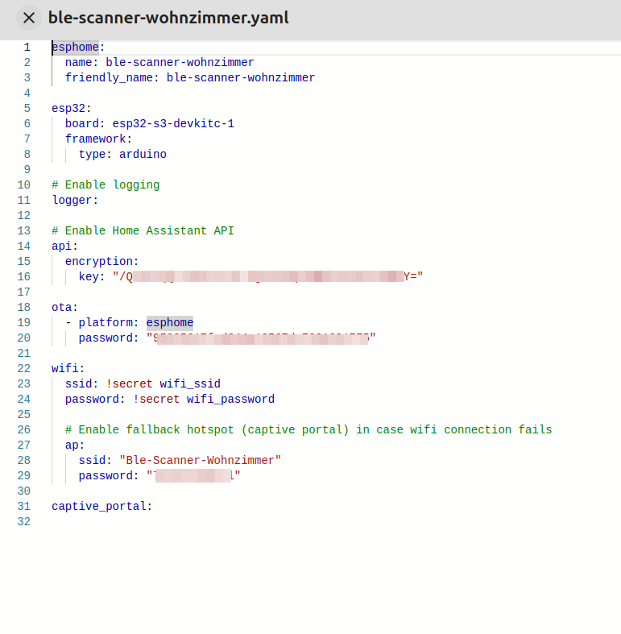Close the ble-scanner-wohnzimmer.yaml editor
The height and width of the screenshot is (634, 621).
[x=29, y=18]
